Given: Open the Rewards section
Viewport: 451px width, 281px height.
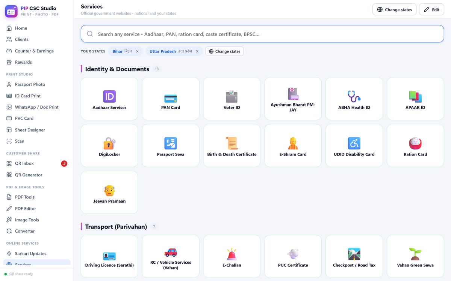Looking at the screenshot, I should [37, 62].
